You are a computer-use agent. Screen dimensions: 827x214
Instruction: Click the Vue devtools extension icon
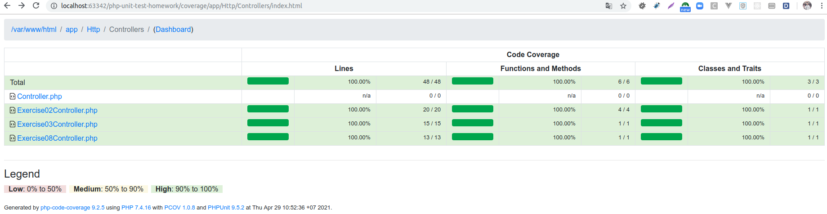(729, 6)
